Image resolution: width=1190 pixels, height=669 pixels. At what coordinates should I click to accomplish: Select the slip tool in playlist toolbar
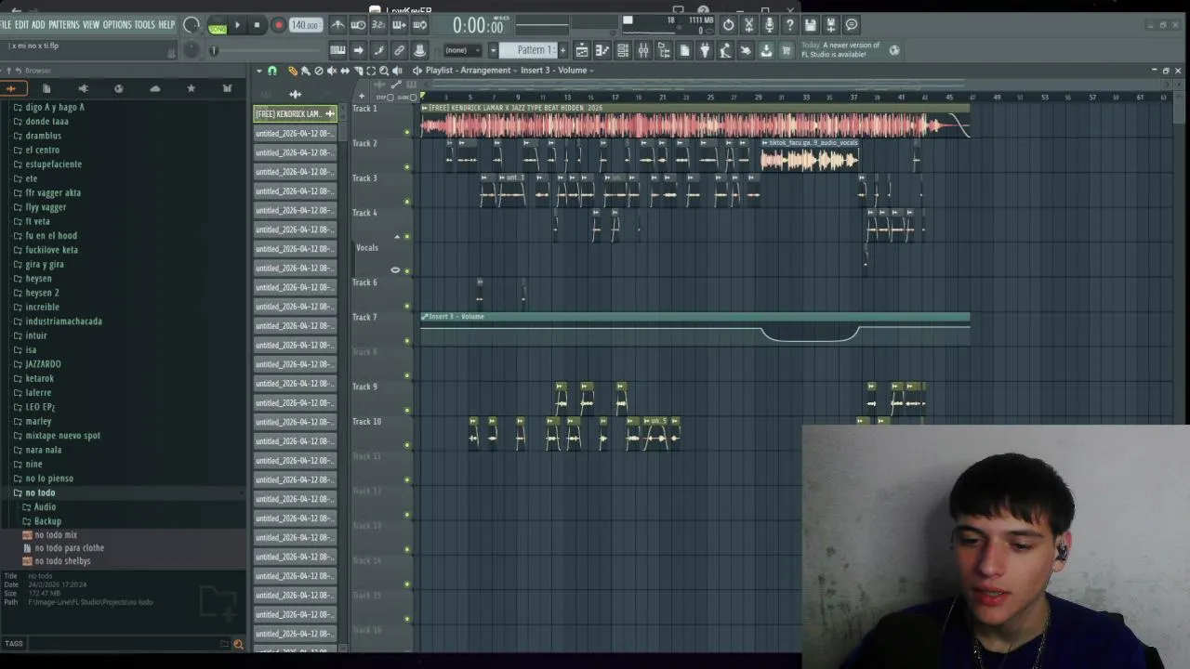pos(344,71)
